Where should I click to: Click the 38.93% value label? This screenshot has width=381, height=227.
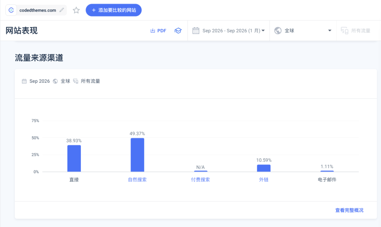point(74,141)
